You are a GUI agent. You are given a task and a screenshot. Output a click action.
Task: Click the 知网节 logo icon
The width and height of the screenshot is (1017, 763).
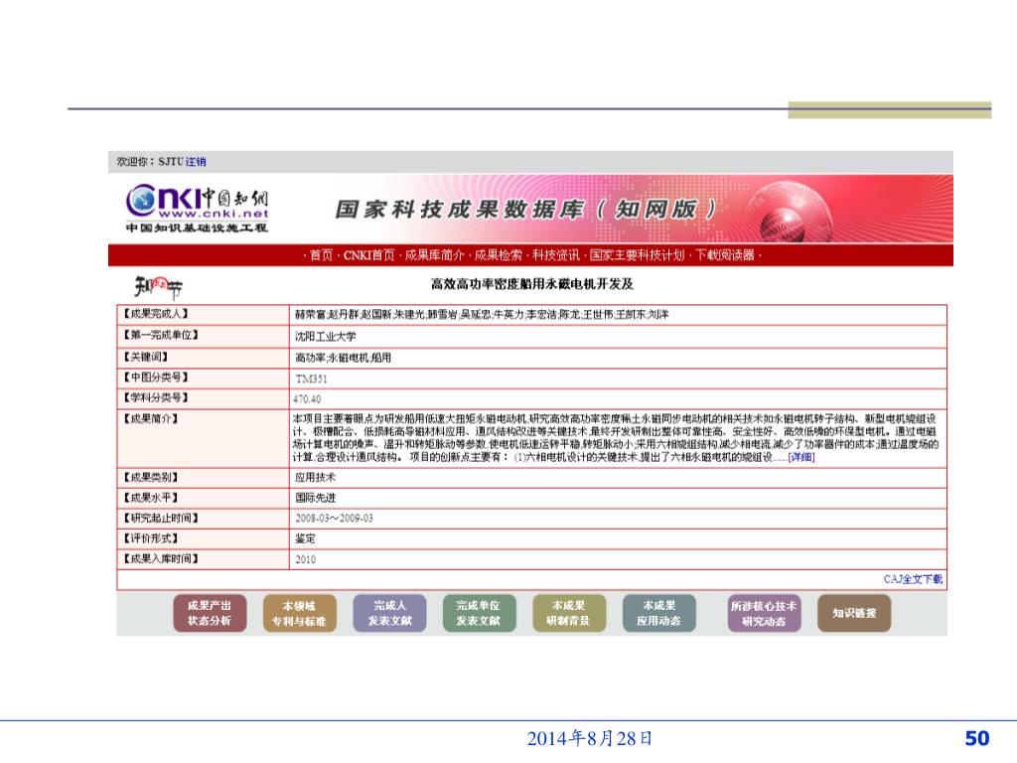[158, 286]
